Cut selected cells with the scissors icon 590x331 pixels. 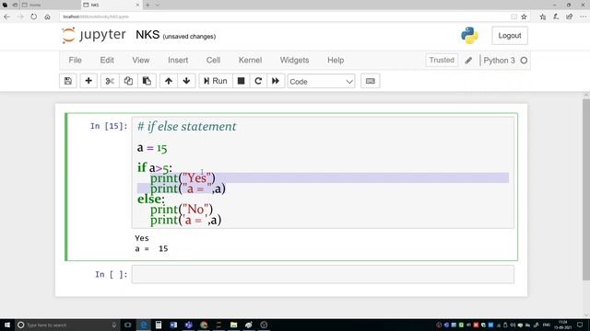[110, 81]
